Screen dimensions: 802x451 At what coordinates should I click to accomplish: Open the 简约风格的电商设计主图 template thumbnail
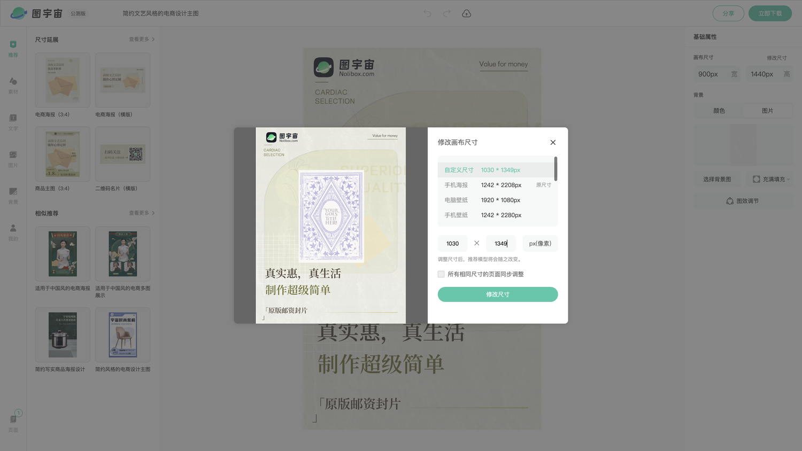click(x=122, y=335)
